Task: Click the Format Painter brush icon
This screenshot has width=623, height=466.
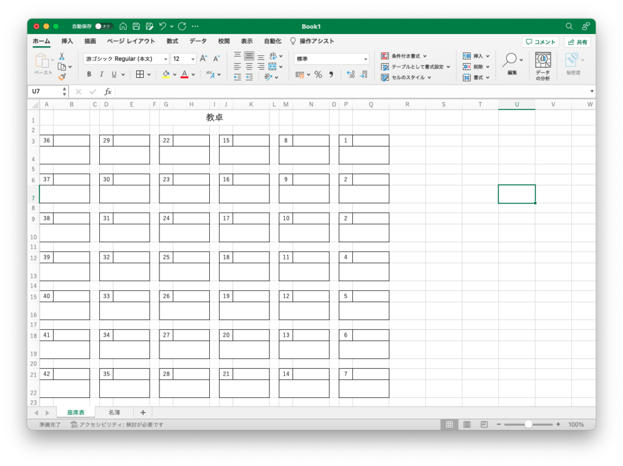Action: click(x=61, y=77)
